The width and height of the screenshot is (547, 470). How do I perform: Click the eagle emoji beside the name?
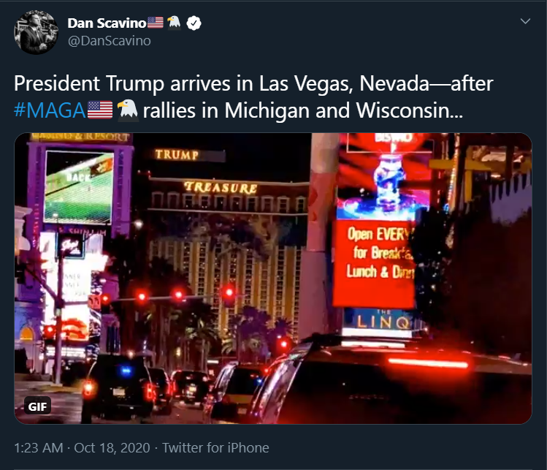174,23
